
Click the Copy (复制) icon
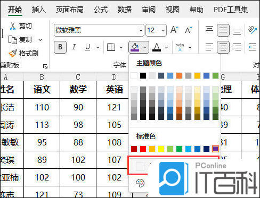[x=13, y=40]
